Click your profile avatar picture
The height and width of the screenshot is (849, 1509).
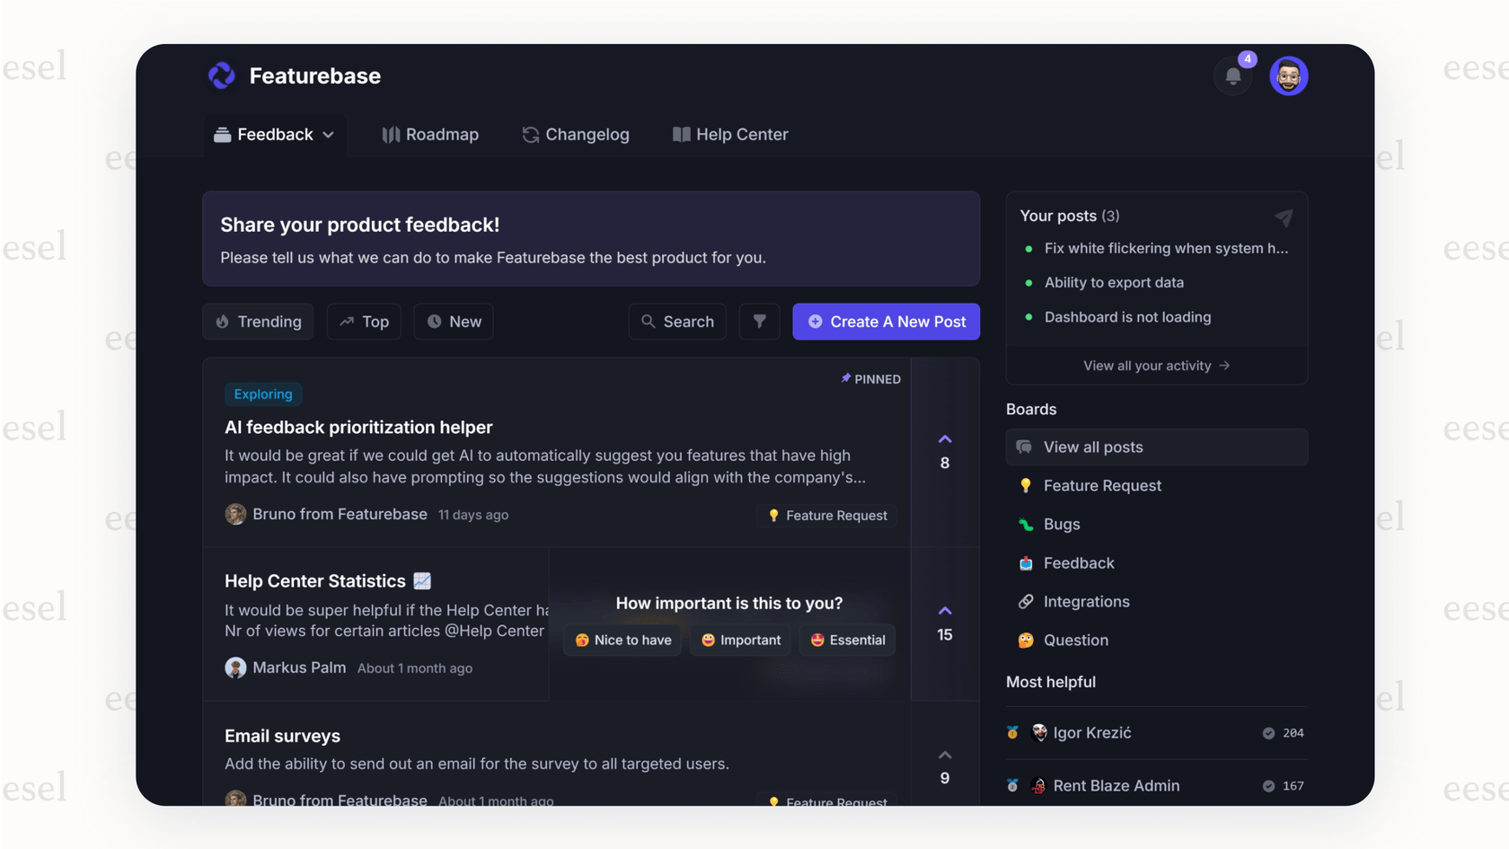click(x=1289, y=75)
